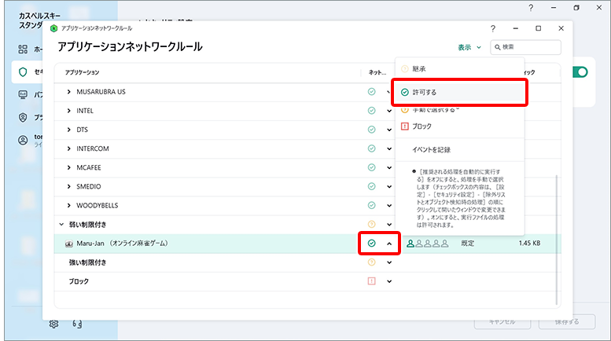Open the Privacy icon in Kaspersky sidebar
The height and width of the screenshot is (341, 611).
[23, 118]
